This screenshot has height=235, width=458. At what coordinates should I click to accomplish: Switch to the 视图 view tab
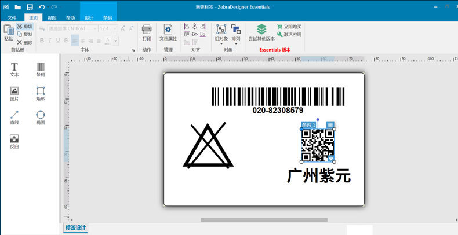tap(52, 18)
